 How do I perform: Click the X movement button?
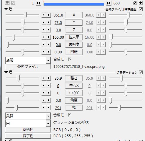(x=74, y=15)
